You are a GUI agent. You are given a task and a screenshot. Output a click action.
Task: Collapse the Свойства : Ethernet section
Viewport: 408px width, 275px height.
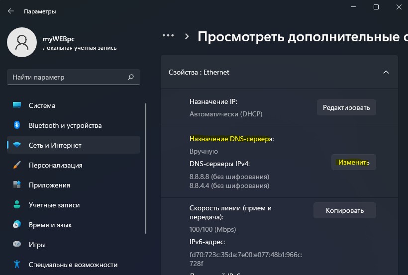pyautogui.click(x=386, y=72)
